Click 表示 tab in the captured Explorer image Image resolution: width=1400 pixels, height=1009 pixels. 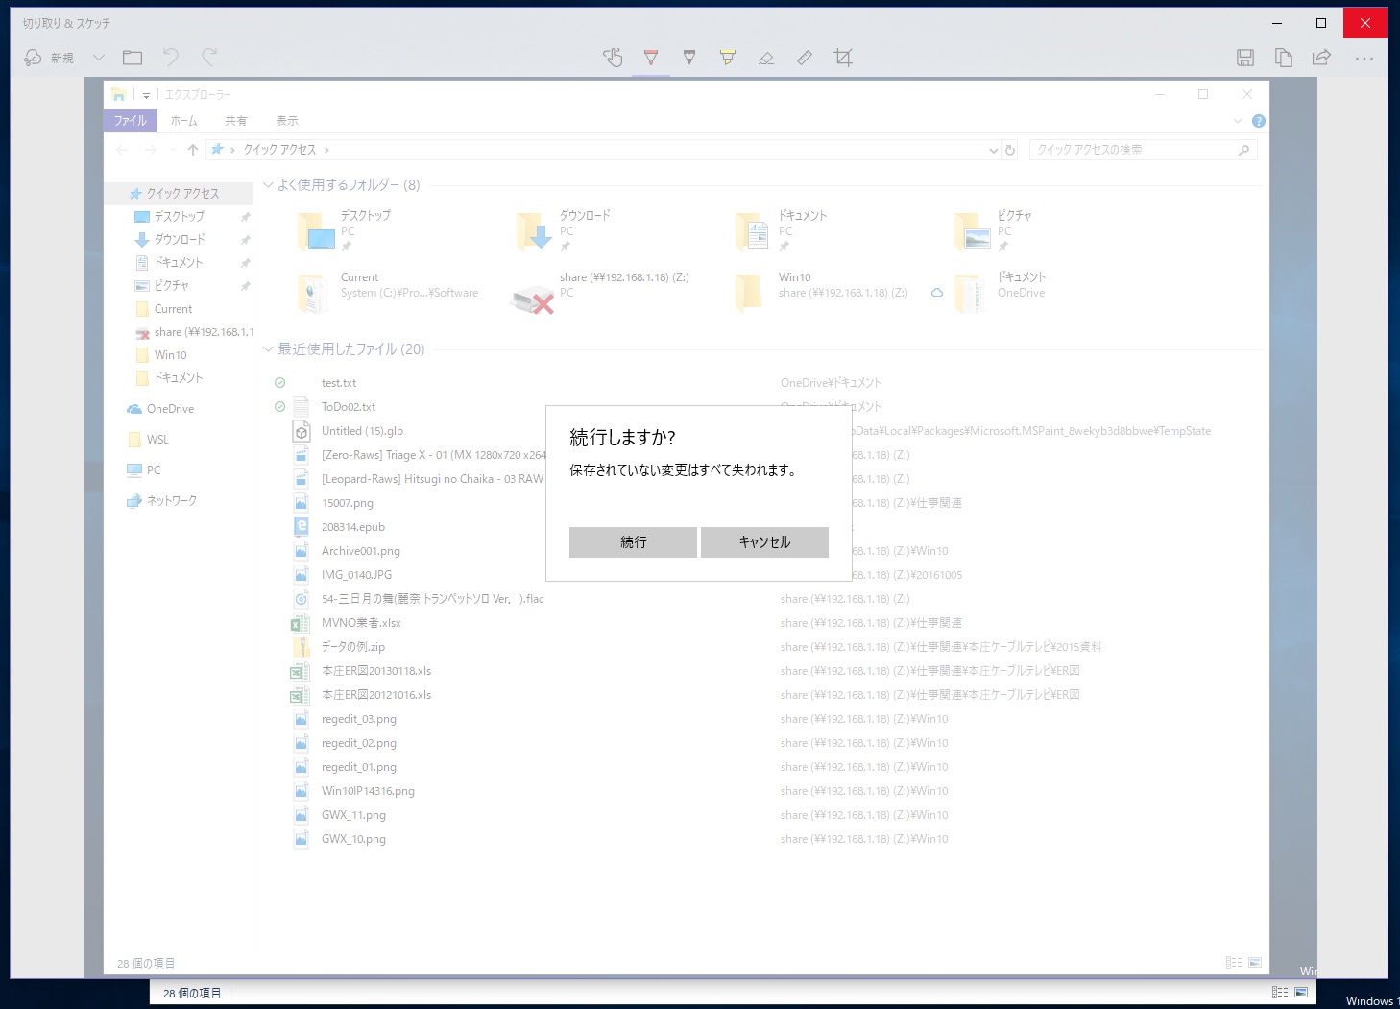click(287, 121)
